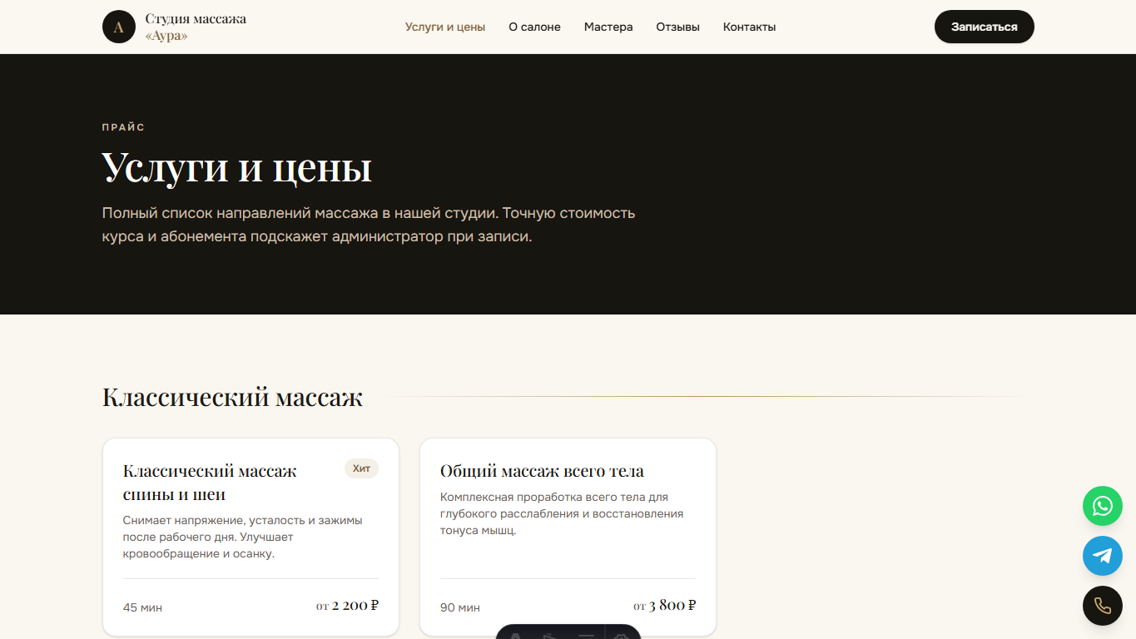Click the floating phone call button
Screen dimensions: 1136x639
tap(1102, 606)
